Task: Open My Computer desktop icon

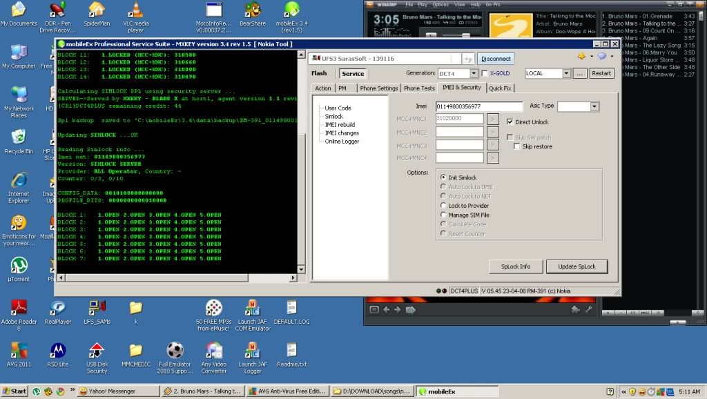Action: (x=19, y=57)
